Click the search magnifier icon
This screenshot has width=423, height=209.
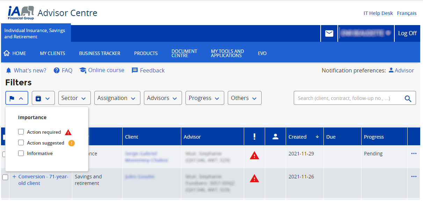408,98
